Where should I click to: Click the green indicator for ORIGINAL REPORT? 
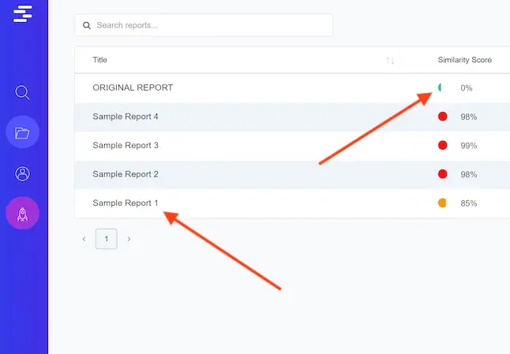click(x=441, y=88)
